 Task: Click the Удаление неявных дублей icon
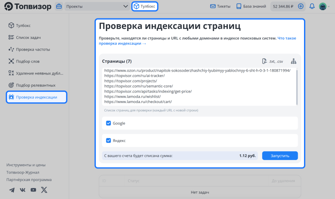(11, 73)
